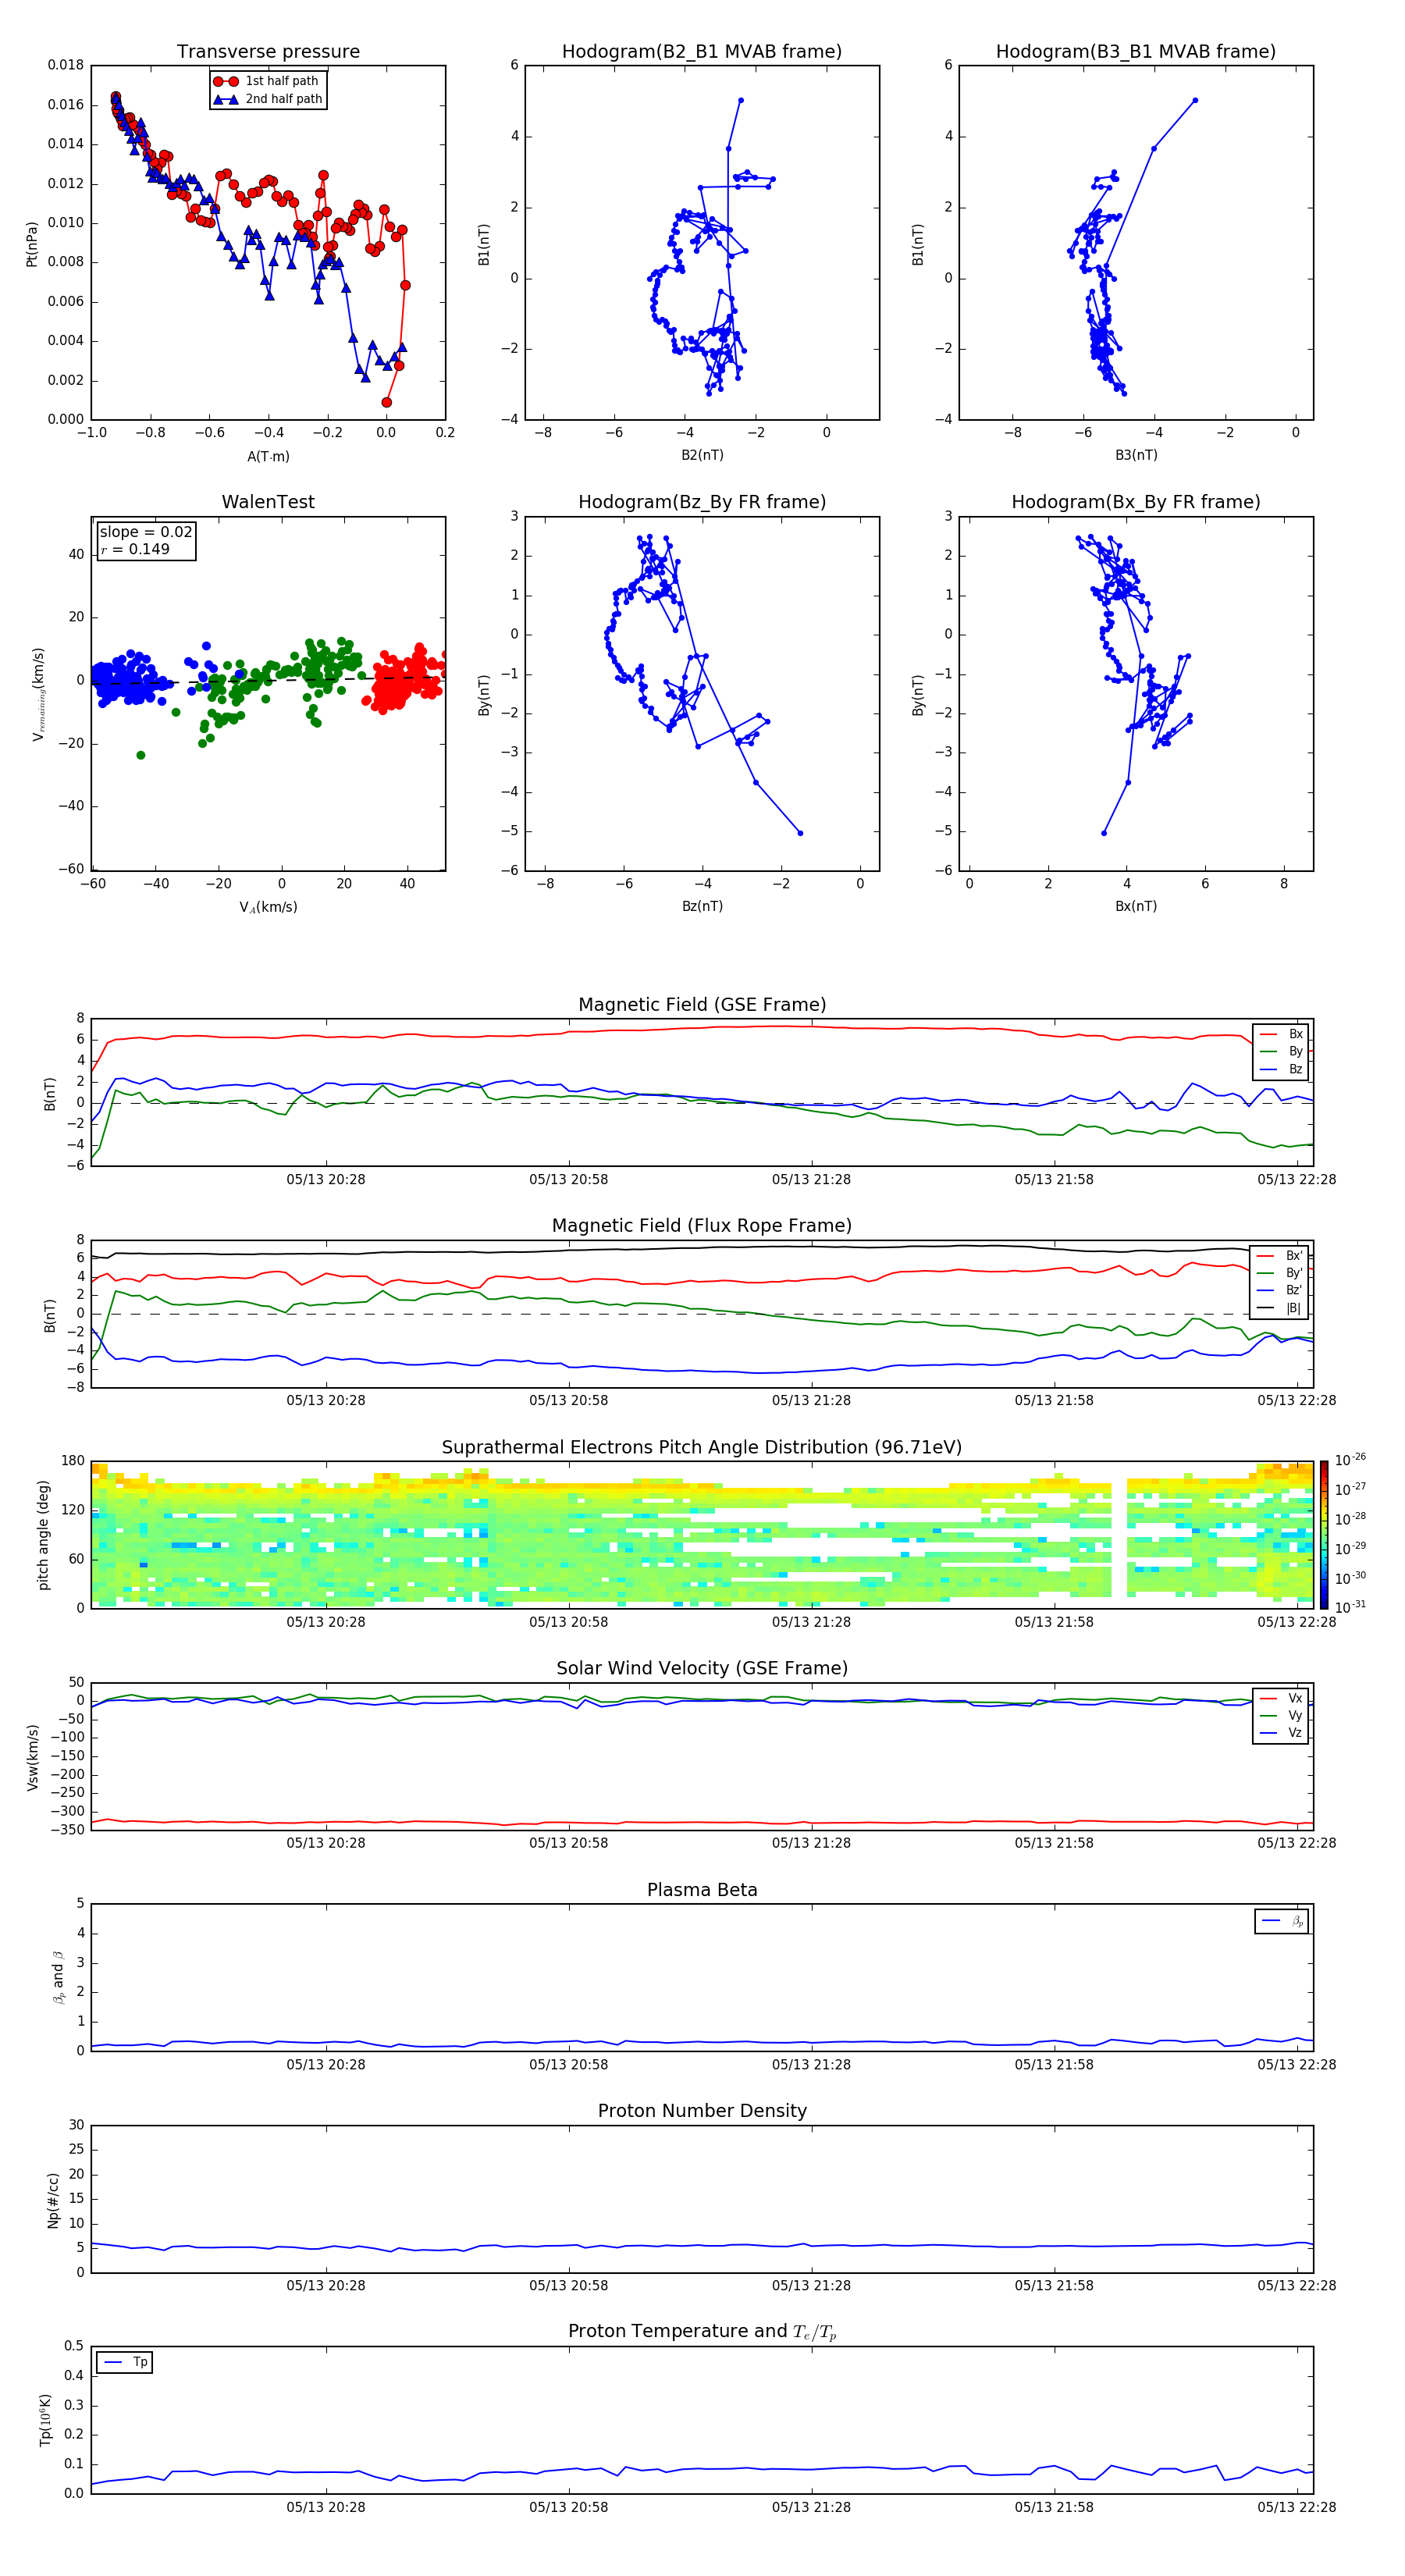Click the −350 tick on Solar Wind Velocity
This screenshot has height=2576, width=1405.
pyautogui.click(x=68, y=1830)
